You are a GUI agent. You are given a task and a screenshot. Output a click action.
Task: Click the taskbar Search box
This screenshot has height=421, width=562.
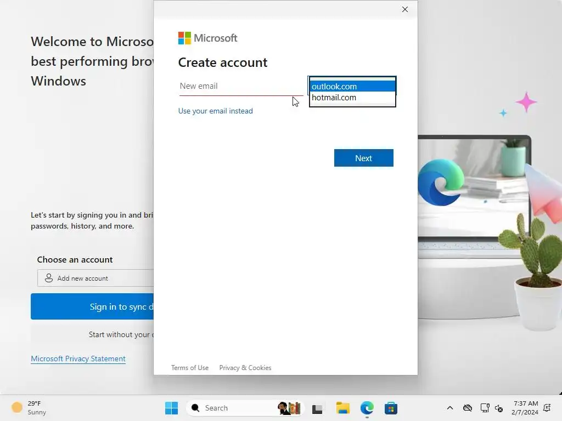pyautogui.click(x=245, y=408)
